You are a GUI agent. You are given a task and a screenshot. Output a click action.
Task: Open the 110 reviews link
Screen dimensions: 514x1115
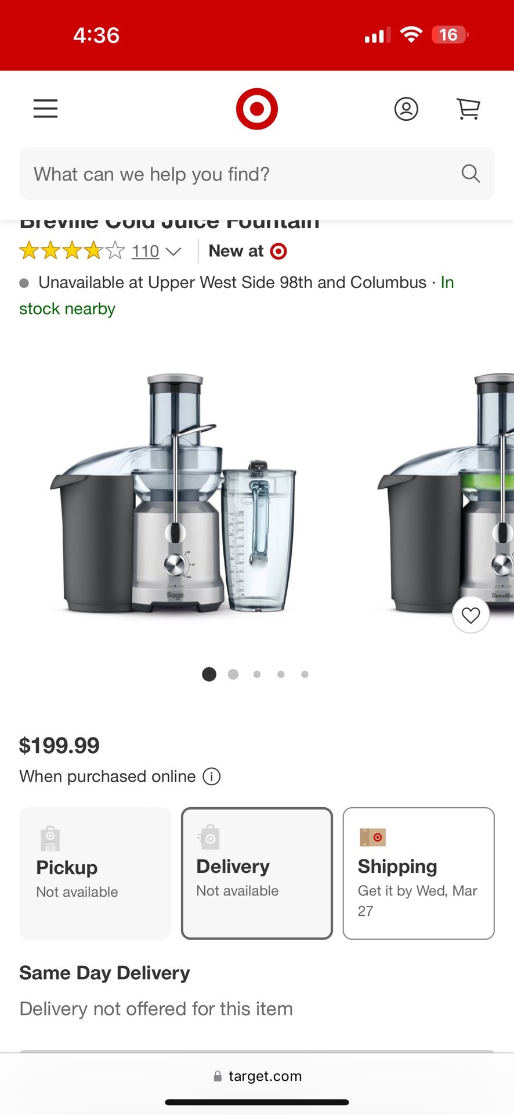tap(145, 251)
